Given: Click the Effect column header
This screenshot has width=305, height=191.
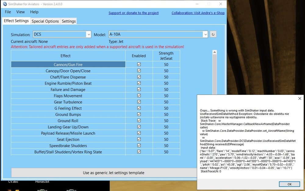Looking at the screenshot, I should pos(68,56).
